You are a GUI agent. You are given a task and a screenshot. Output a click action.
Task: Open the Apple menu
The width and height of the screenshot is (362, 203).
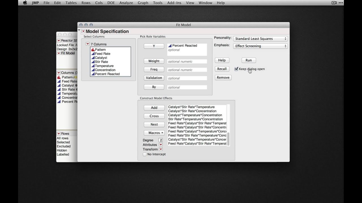point(25,3)
